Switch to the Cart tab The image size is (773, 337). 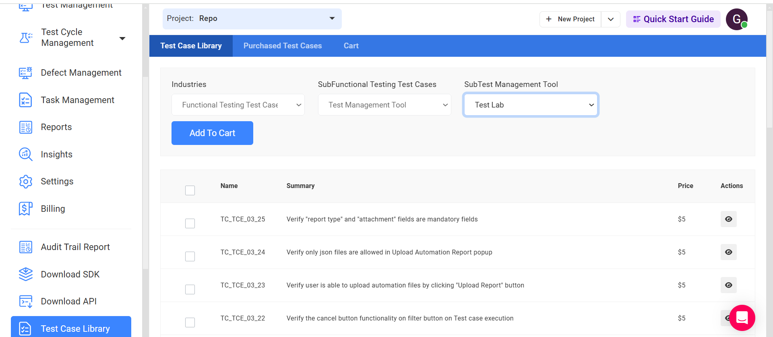pyautogui.click(x=351, y=46)
